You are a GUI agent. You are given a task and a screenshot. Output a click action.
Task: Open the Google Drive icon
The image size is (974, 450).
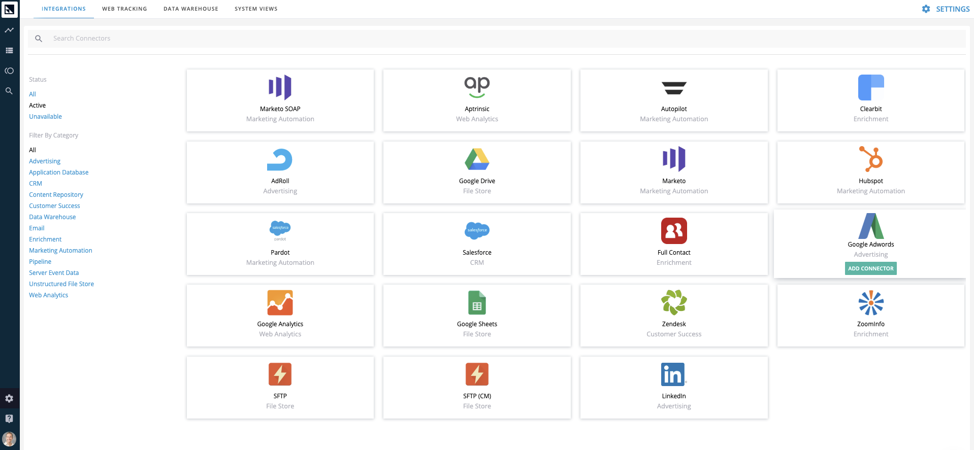coord(477,159)
